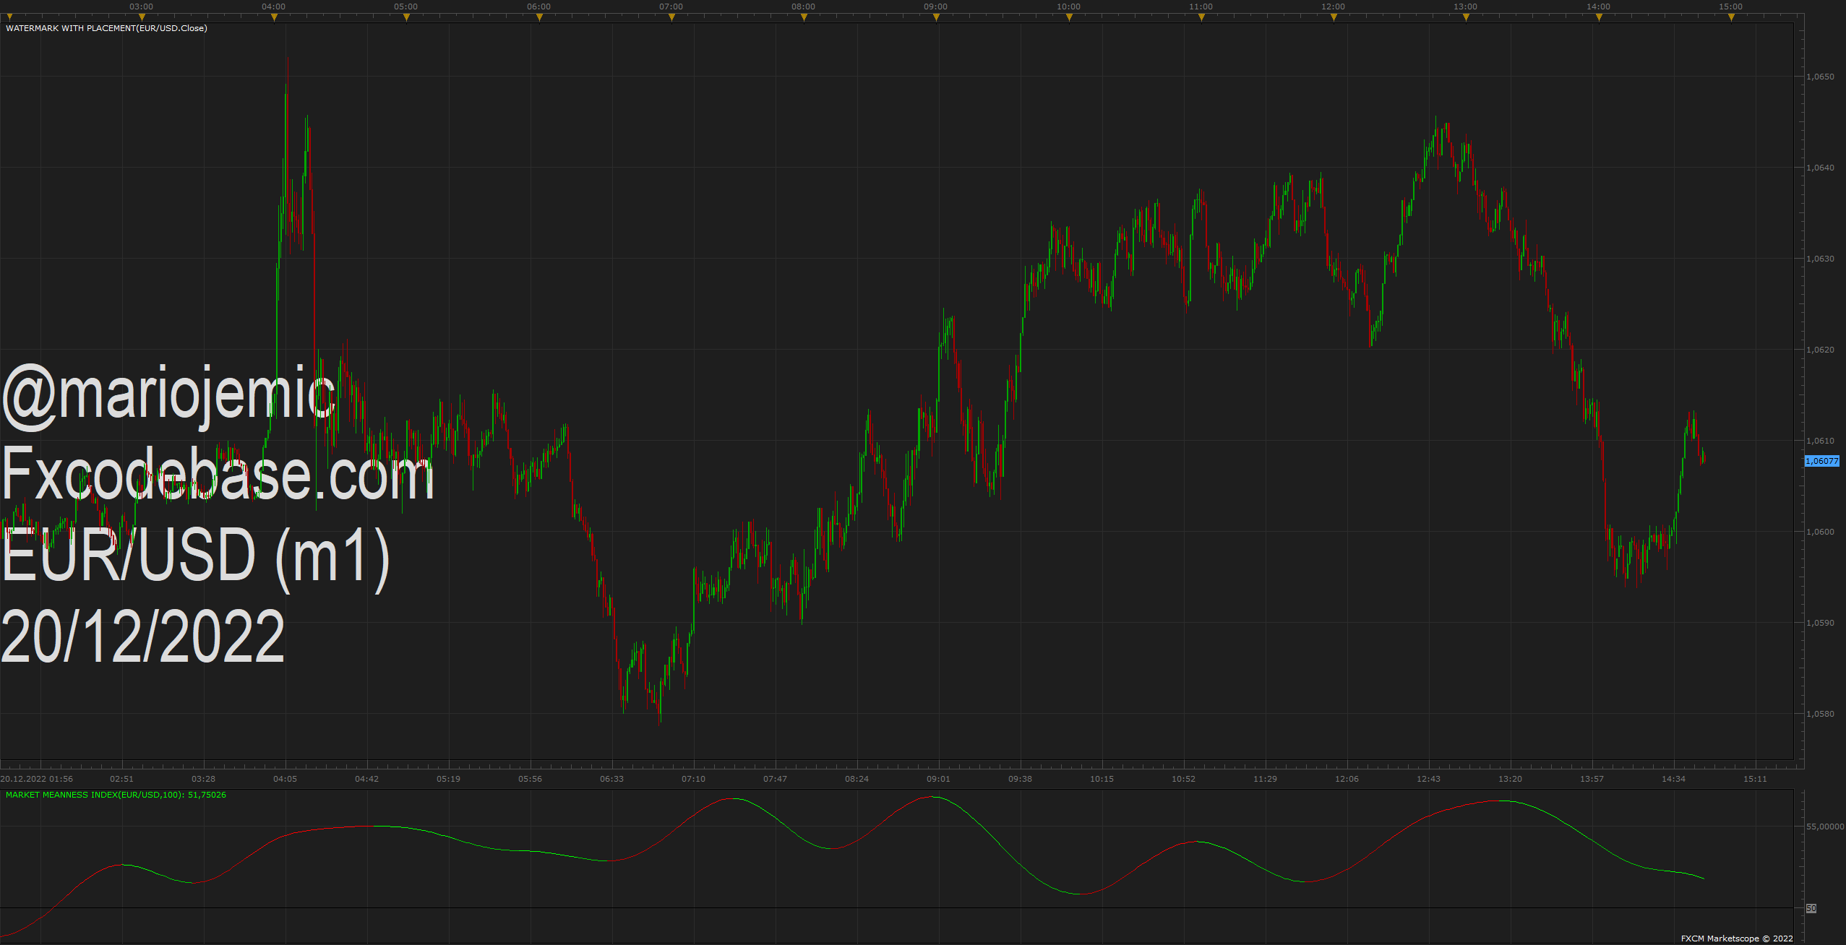Click the 10:52 time axis label

[x=1183, y=779]
